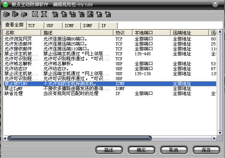This screenshot has height=158, width=225.
Task: Click the 保存 button
Action: (x=206, y=150)
